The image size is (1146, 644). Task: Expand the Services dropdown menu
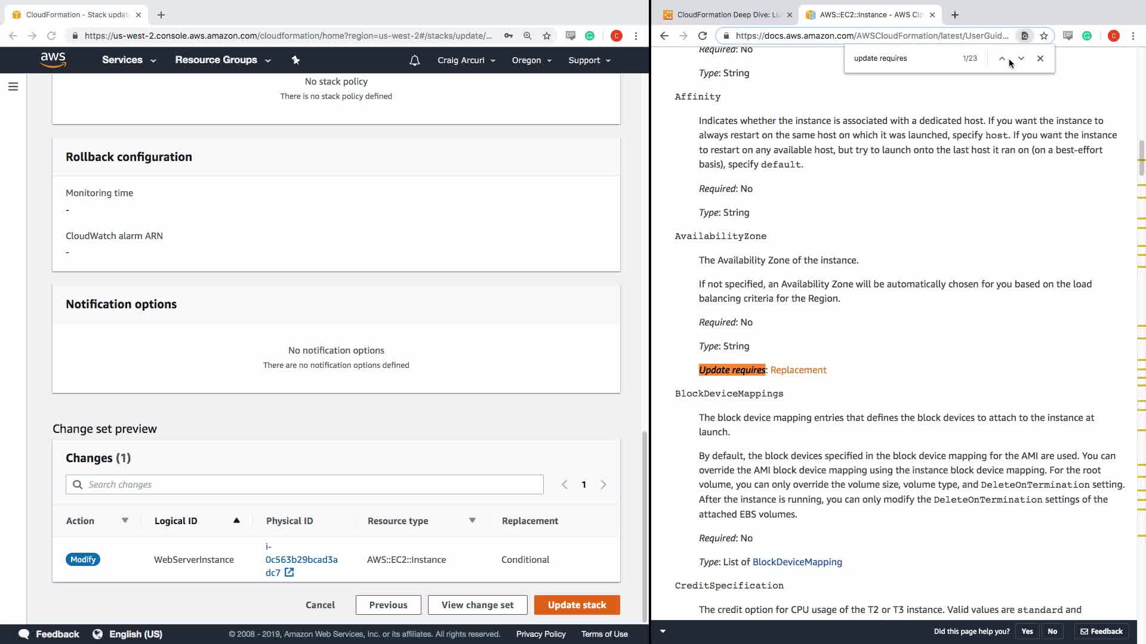(x=128, y=60)
